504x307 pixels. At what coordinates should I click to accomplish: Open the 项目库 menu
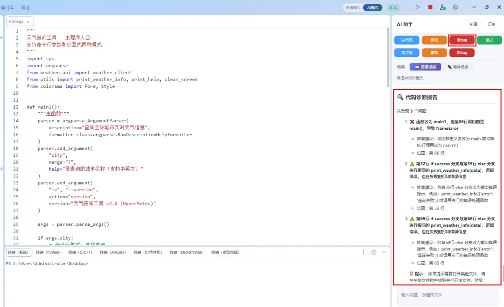coord(7,7)
